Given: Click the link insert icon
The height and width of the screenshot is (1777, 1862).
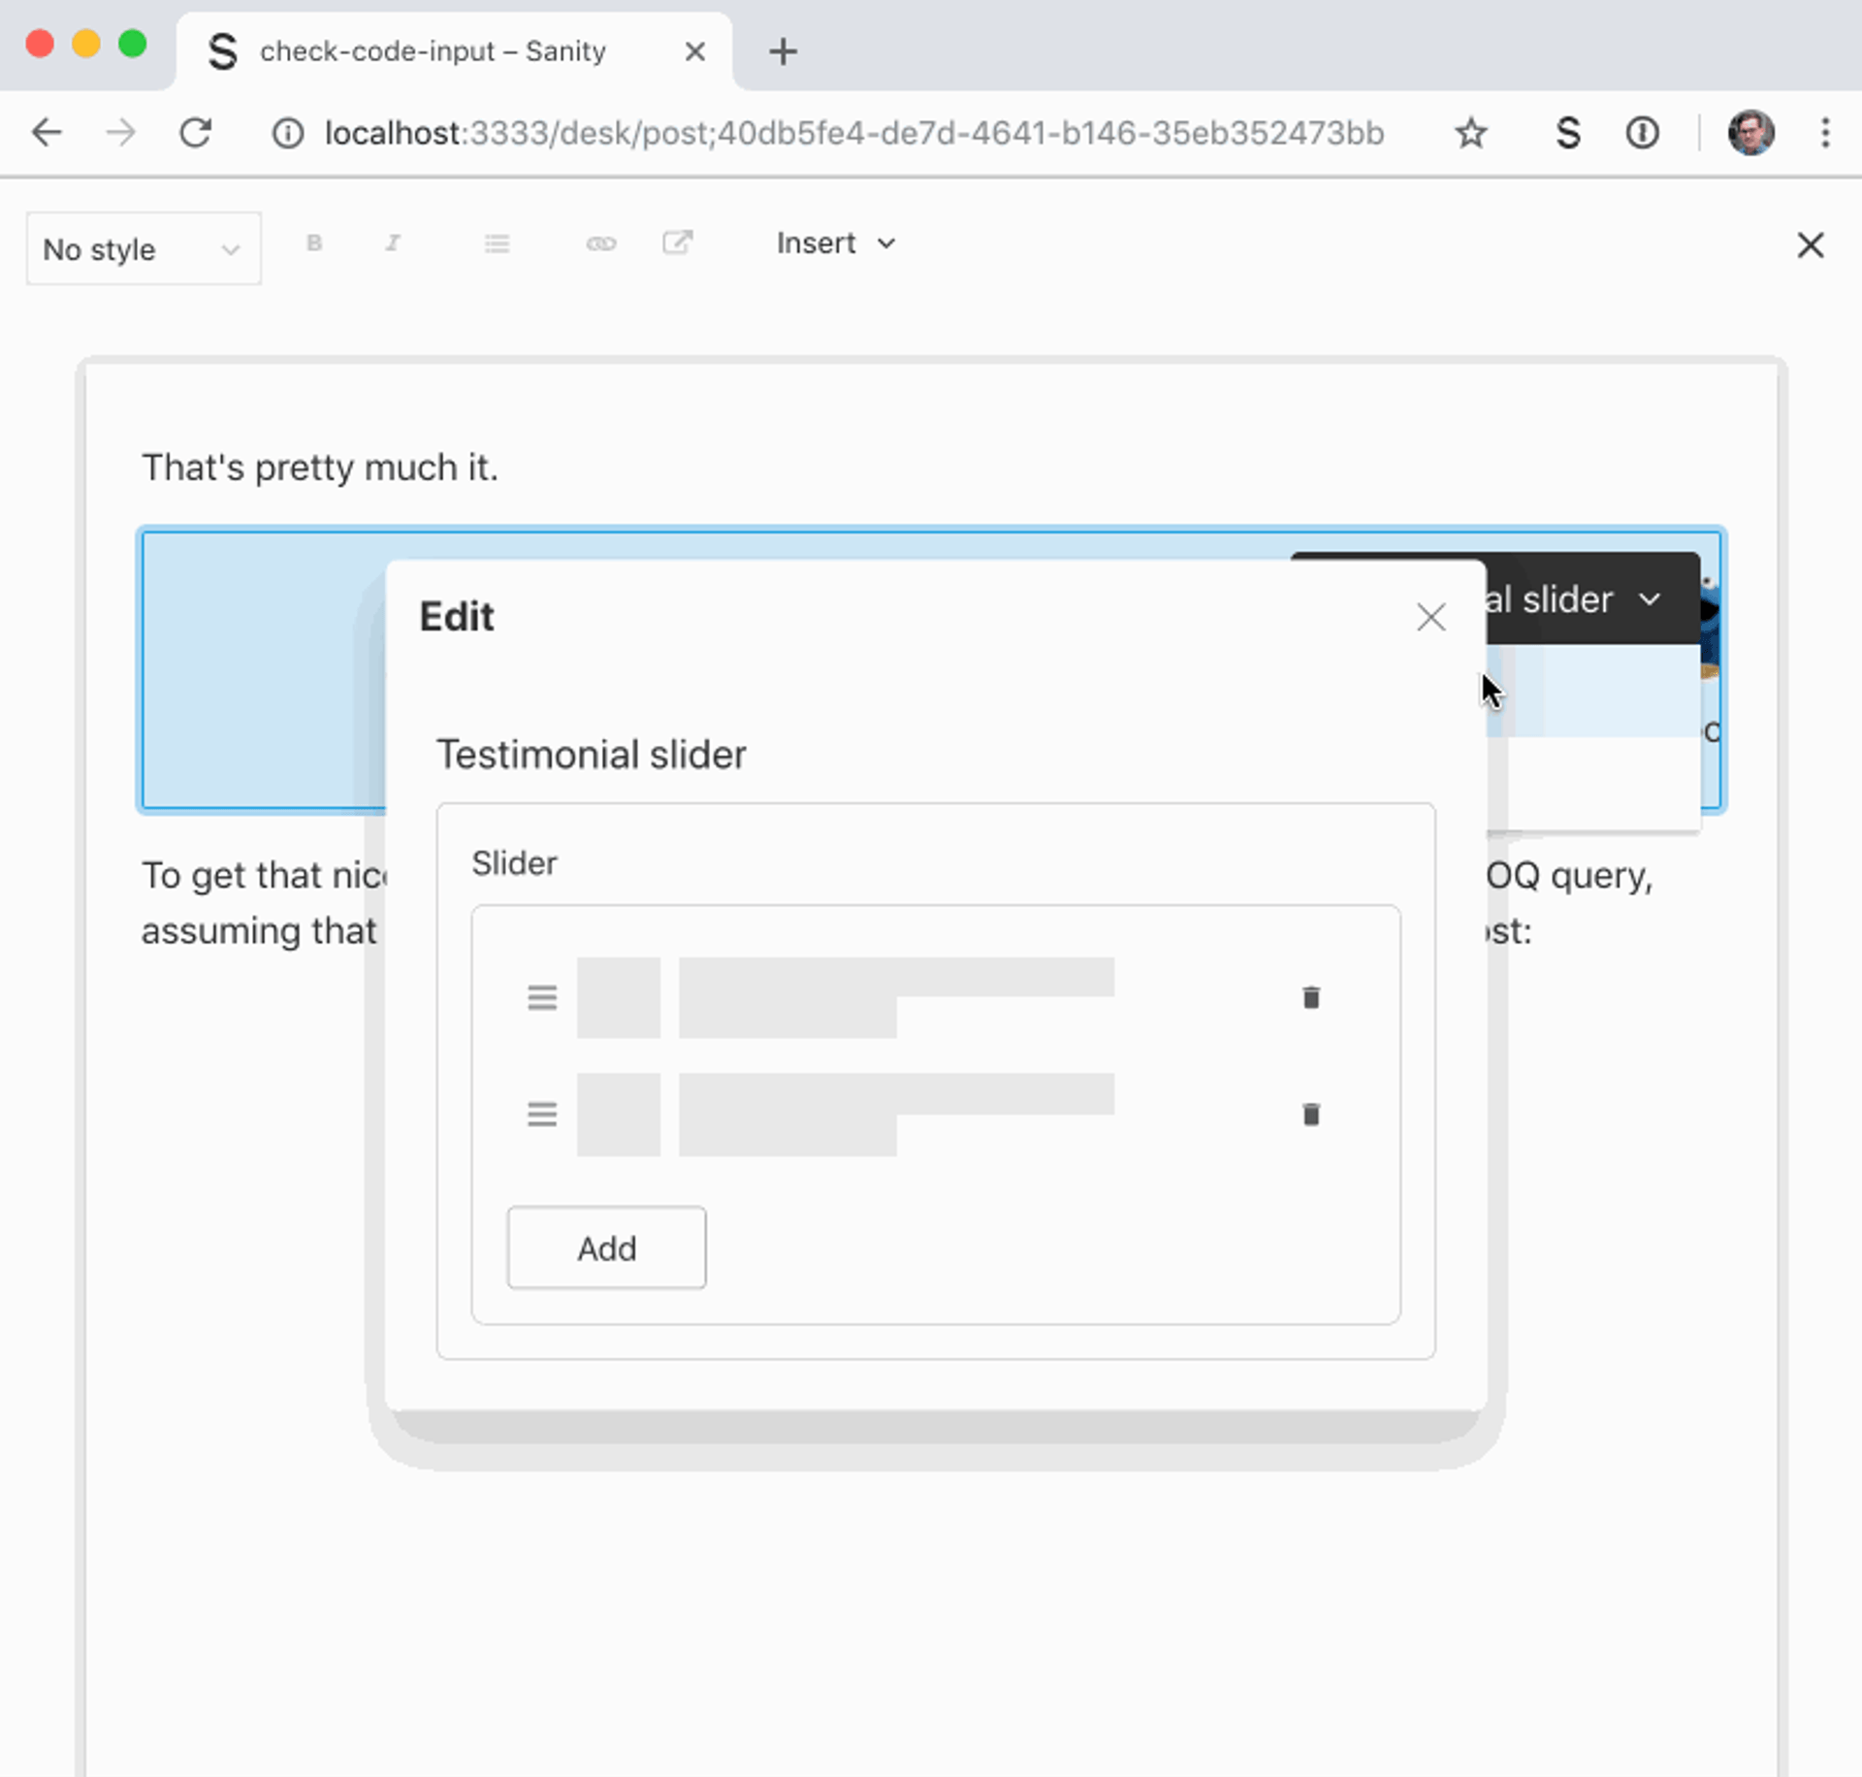Looking at the screenshot, I should point(602,244).
